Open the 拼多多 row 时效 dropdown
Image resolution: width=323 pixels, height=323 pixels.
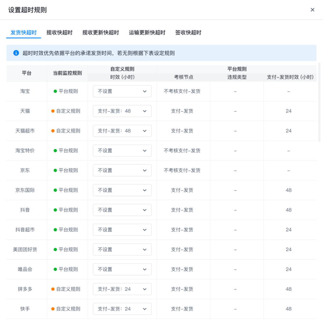coord(122,289)
